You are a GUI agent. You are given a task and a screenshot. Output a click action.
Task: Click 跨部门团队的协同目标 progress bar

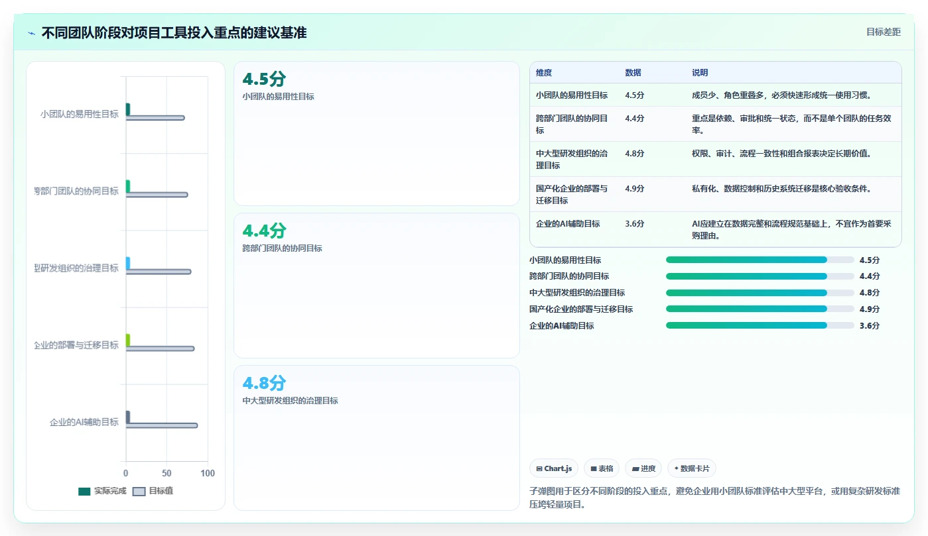760,276
